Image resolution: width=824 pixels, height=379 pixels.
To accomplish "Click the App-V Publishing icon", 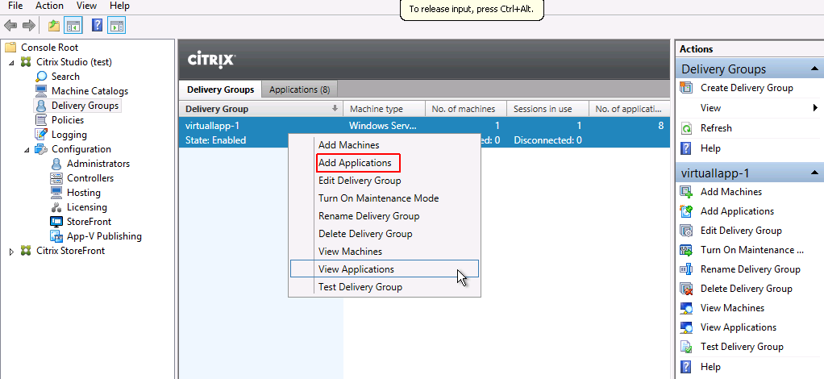I will point(56,236).
